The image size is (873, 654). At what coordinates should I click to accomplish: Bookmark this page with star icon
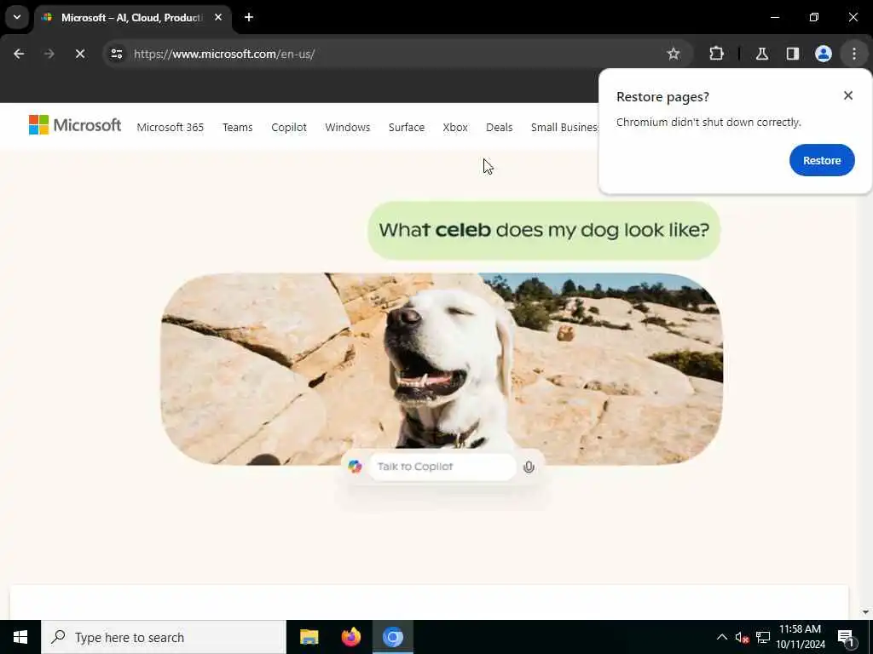click(x=674, y=54)
